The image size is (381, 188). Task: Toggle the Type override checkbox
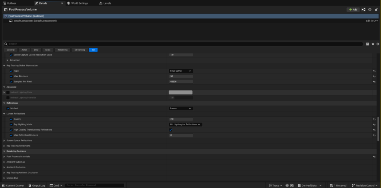pyautogui.click(x=11, y=71)
